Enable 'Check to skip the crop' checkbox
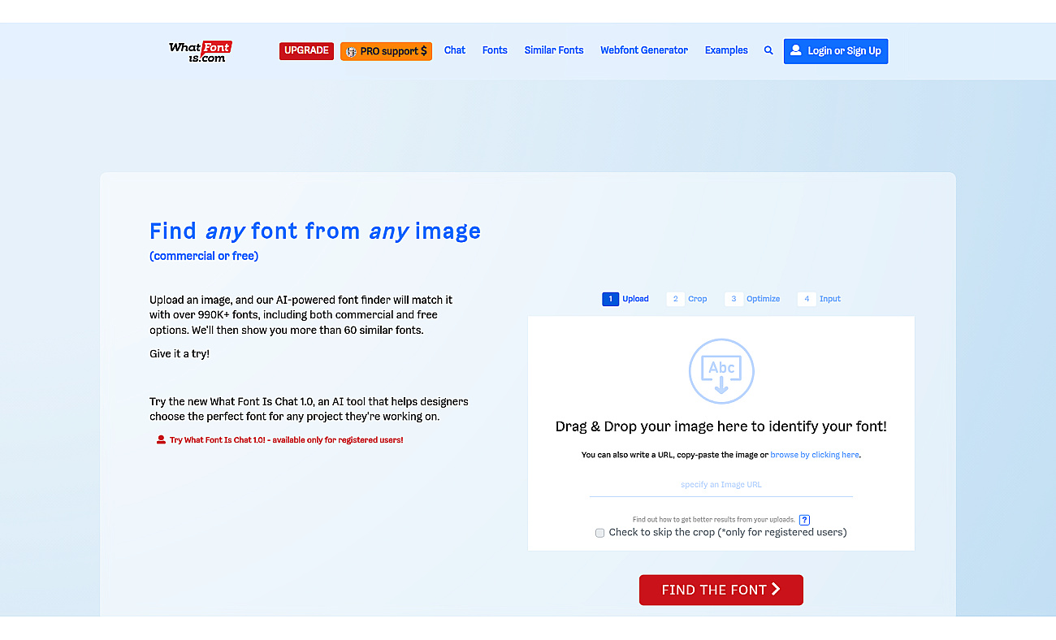 [x=600, y=533]
